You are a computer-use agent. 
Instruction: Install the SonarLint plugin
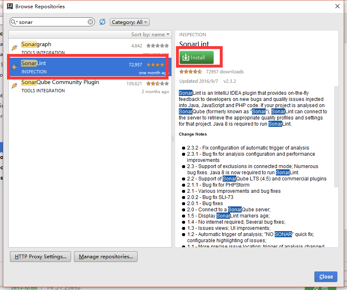coord(197,57)
